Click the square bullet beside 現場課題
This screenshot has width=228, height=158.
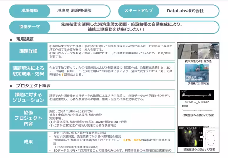point(11,39)
